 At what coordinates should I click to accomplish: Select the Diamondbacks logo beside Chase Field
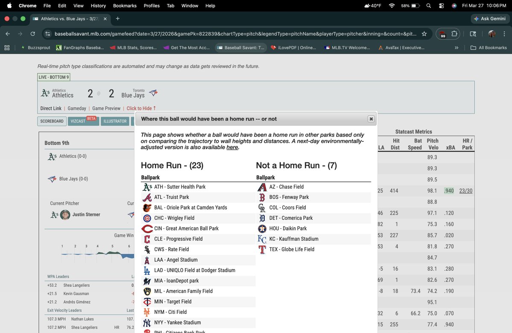[262, 187]
